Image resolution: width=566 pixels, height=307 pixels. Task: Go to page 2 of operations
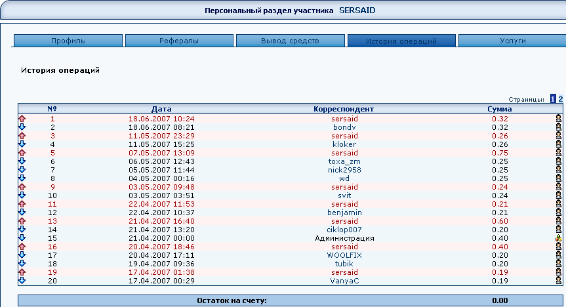point(561,99)
